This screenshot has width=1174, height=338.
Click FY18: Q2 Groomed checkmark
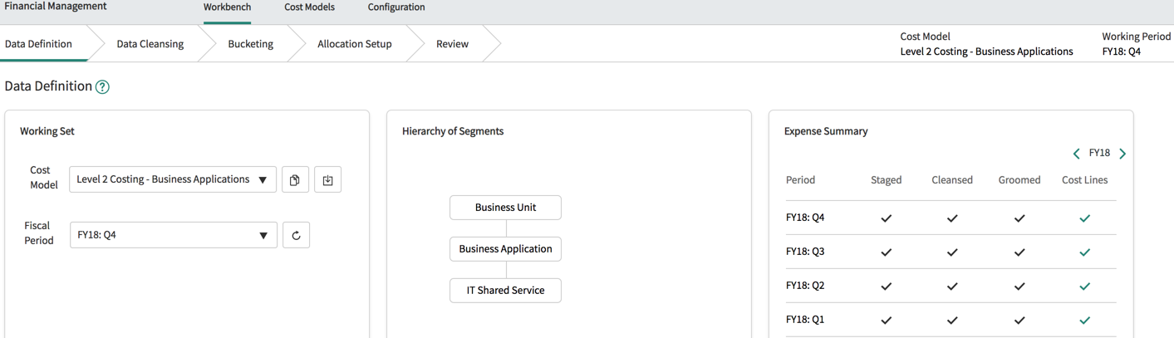tap(1019, 287)
